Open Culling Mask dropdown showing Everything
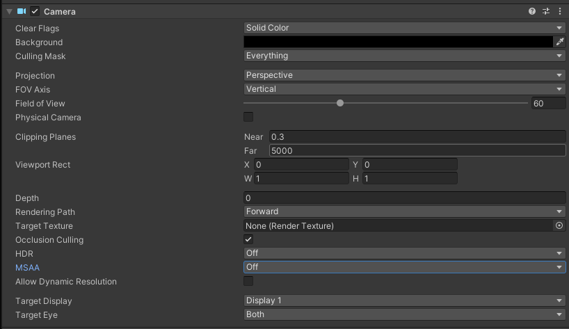 pyautogui.click(x=405, y=56)
